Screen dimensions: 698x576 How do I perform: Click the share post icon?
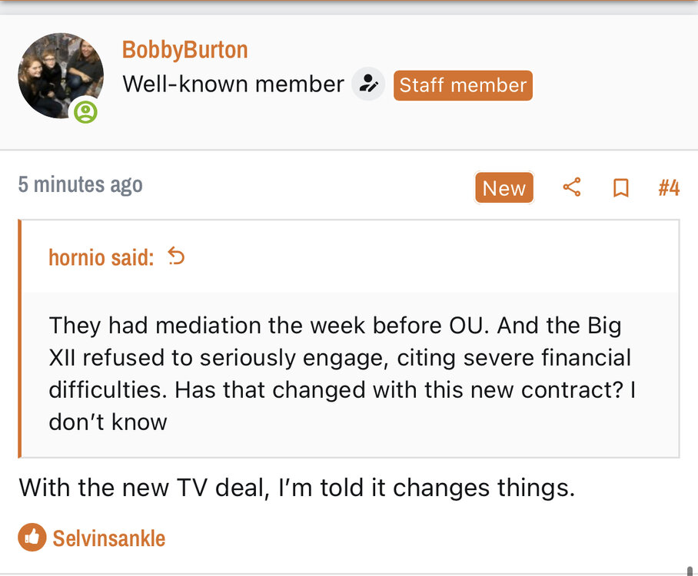571,187
